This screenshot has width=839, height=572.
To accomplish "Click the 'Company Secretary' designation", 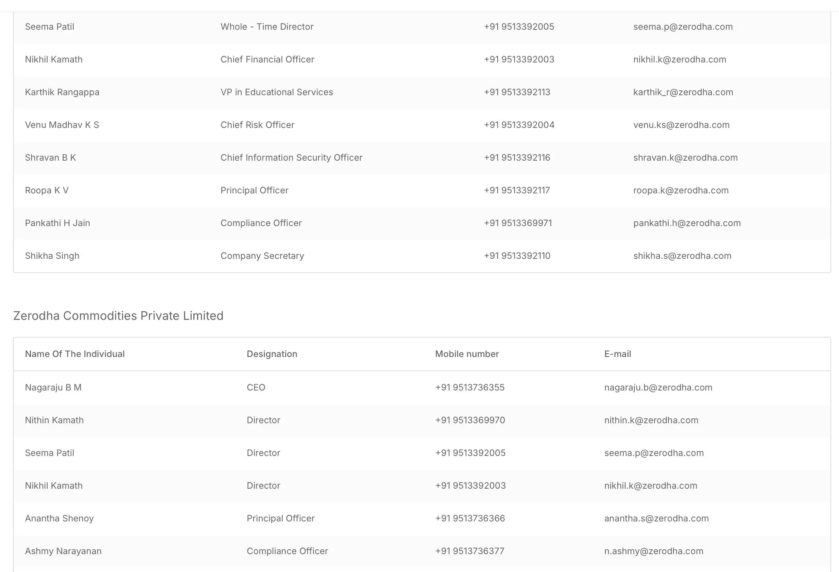I will [x=262, y=256].
